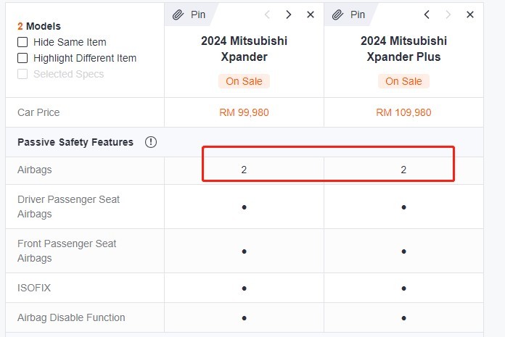Click the RM 99,980 price
The width and height of the screenshot is (505, 337).
pos(244,112)
